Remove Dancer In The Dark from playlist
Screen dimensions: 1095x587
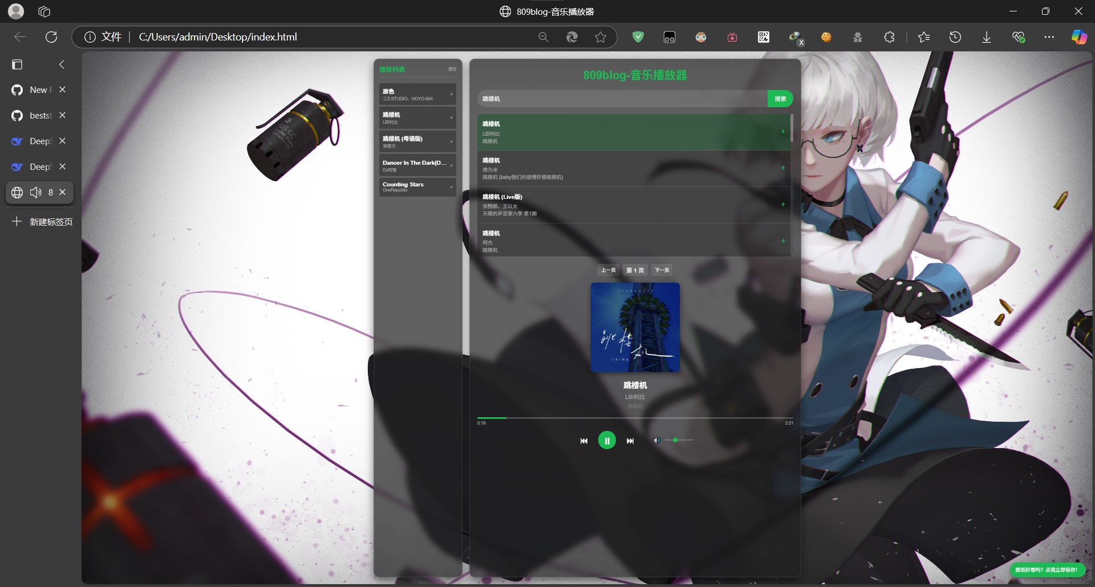(452, 166)
